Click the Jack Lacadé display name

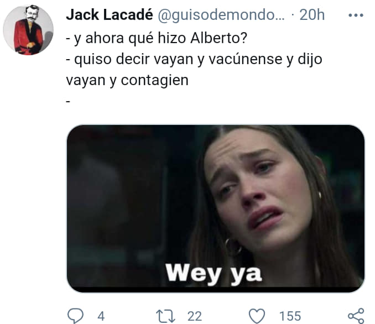(x=110, y=15)
